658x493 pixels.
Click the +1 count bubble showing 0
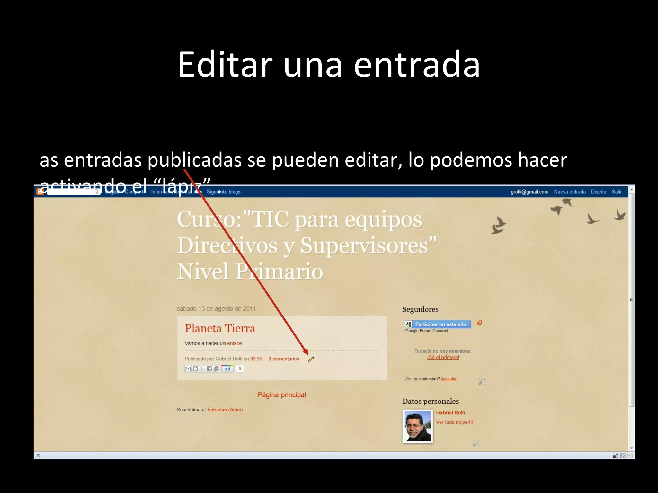(240, 369)
